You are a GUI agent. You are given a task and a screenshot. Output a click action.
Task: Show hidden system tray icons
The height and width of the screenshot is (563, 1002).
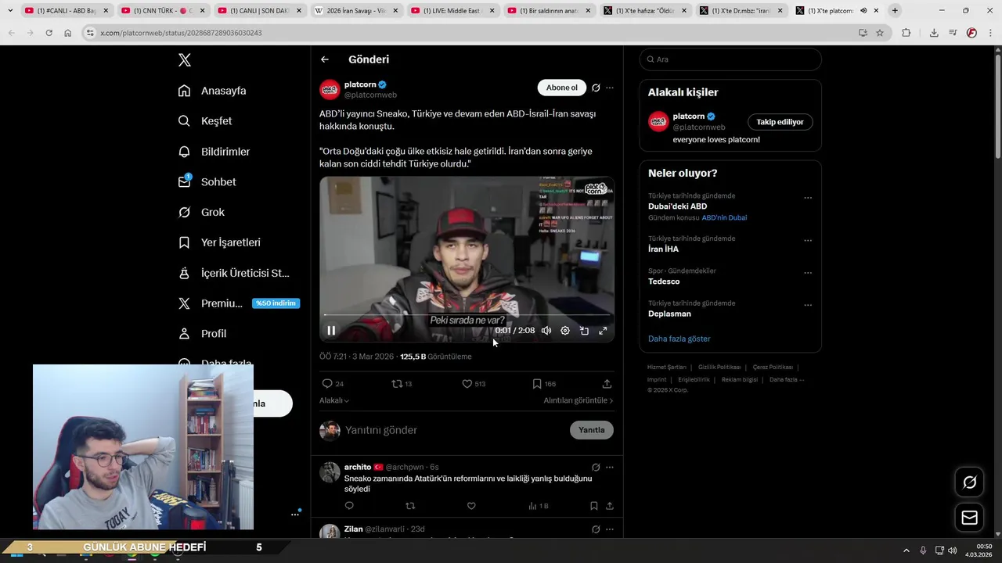(x=906, y=550)
